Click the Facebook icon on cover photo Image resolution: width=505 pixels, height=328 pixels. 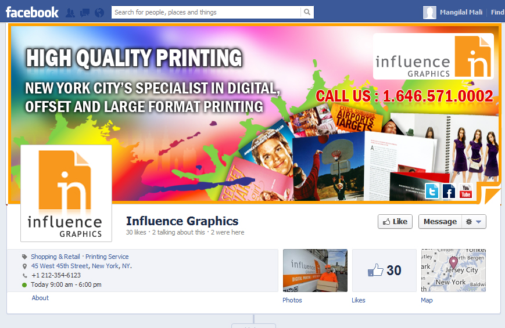(449, 191)
